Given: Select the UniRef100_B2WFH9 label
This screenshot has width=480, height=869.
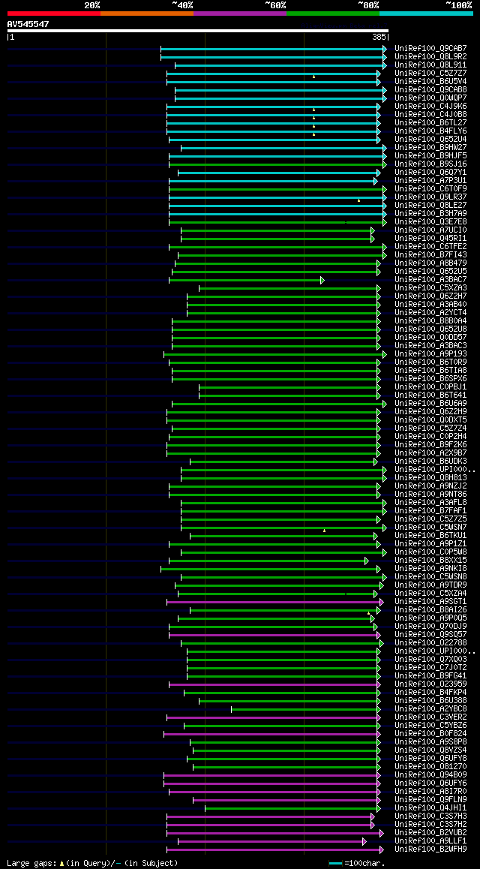Looking at the screenshot, I should [430, 849].
